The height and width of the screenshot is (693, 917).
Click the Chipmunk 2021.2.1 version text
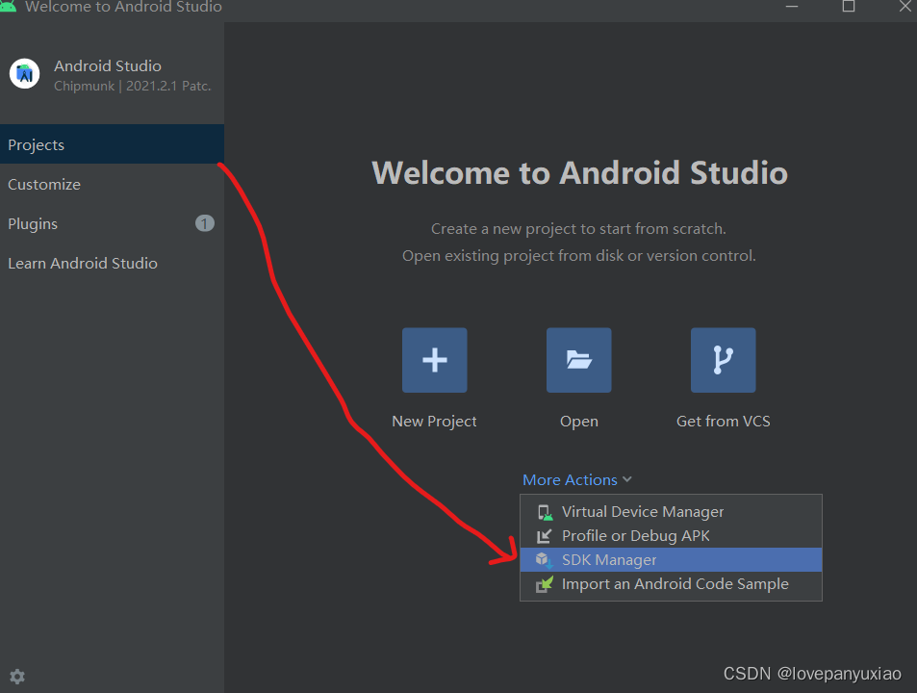click(133, 86)
